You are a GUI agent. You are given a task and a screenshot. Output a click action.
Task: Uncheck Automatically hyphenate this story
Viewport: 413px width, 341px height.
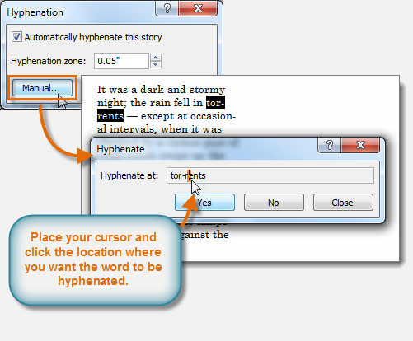point(16,37)
